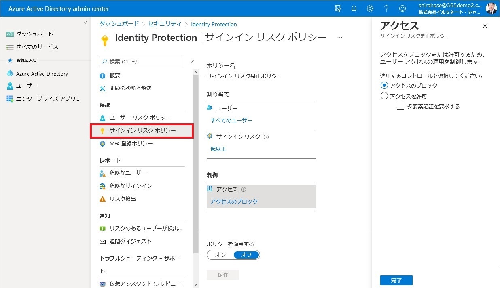Open ダッシュボード in left sidebar
This screenshot has height=288, width=500.
(x=35, y=34)
